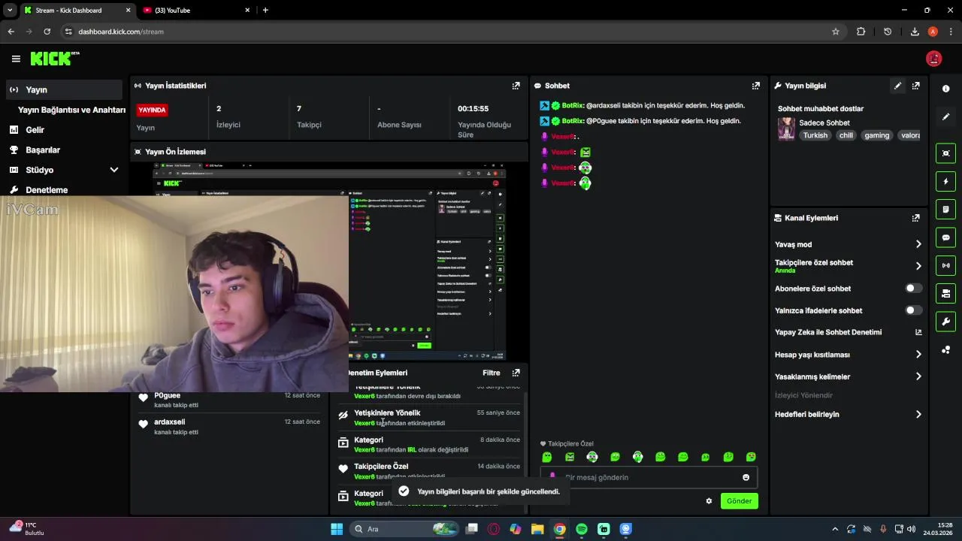Click follower name ardaxsell in activity list

(x=169, y=422)
